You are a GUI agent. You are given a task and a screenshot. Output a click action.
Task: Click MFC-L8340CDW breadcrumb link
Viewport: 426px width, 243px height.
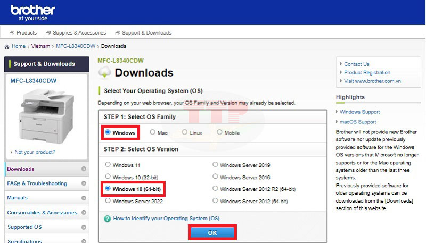tap(76, 46)
